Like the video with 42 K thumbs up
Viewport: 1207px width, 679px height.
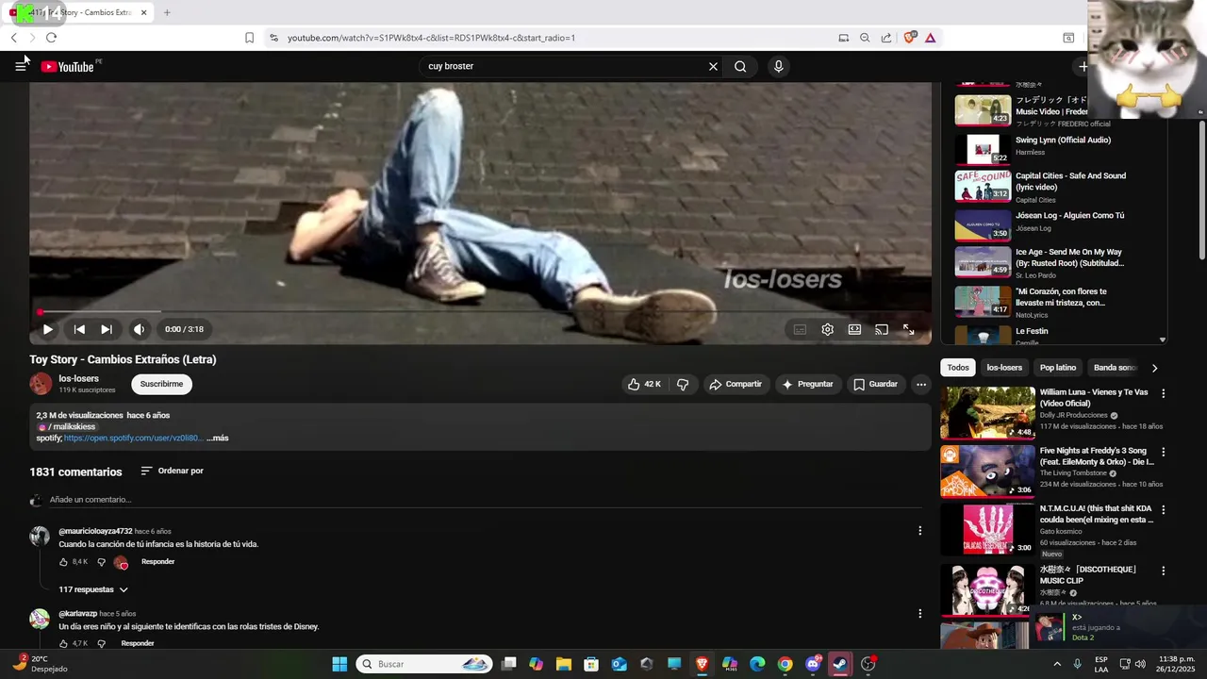click(645, 384)
